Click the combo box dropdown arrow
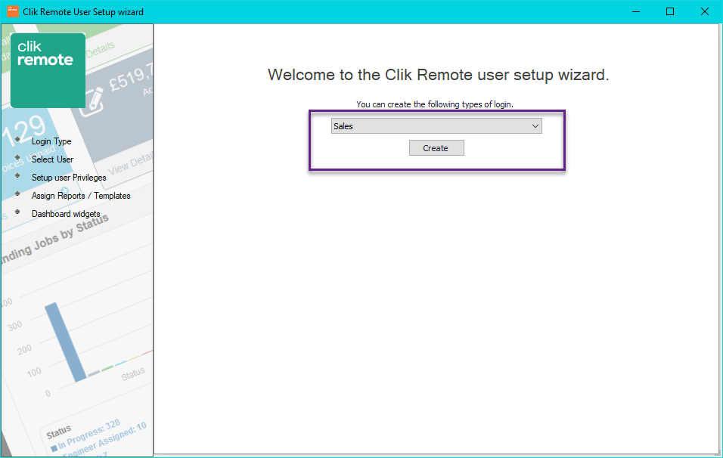 535,125
